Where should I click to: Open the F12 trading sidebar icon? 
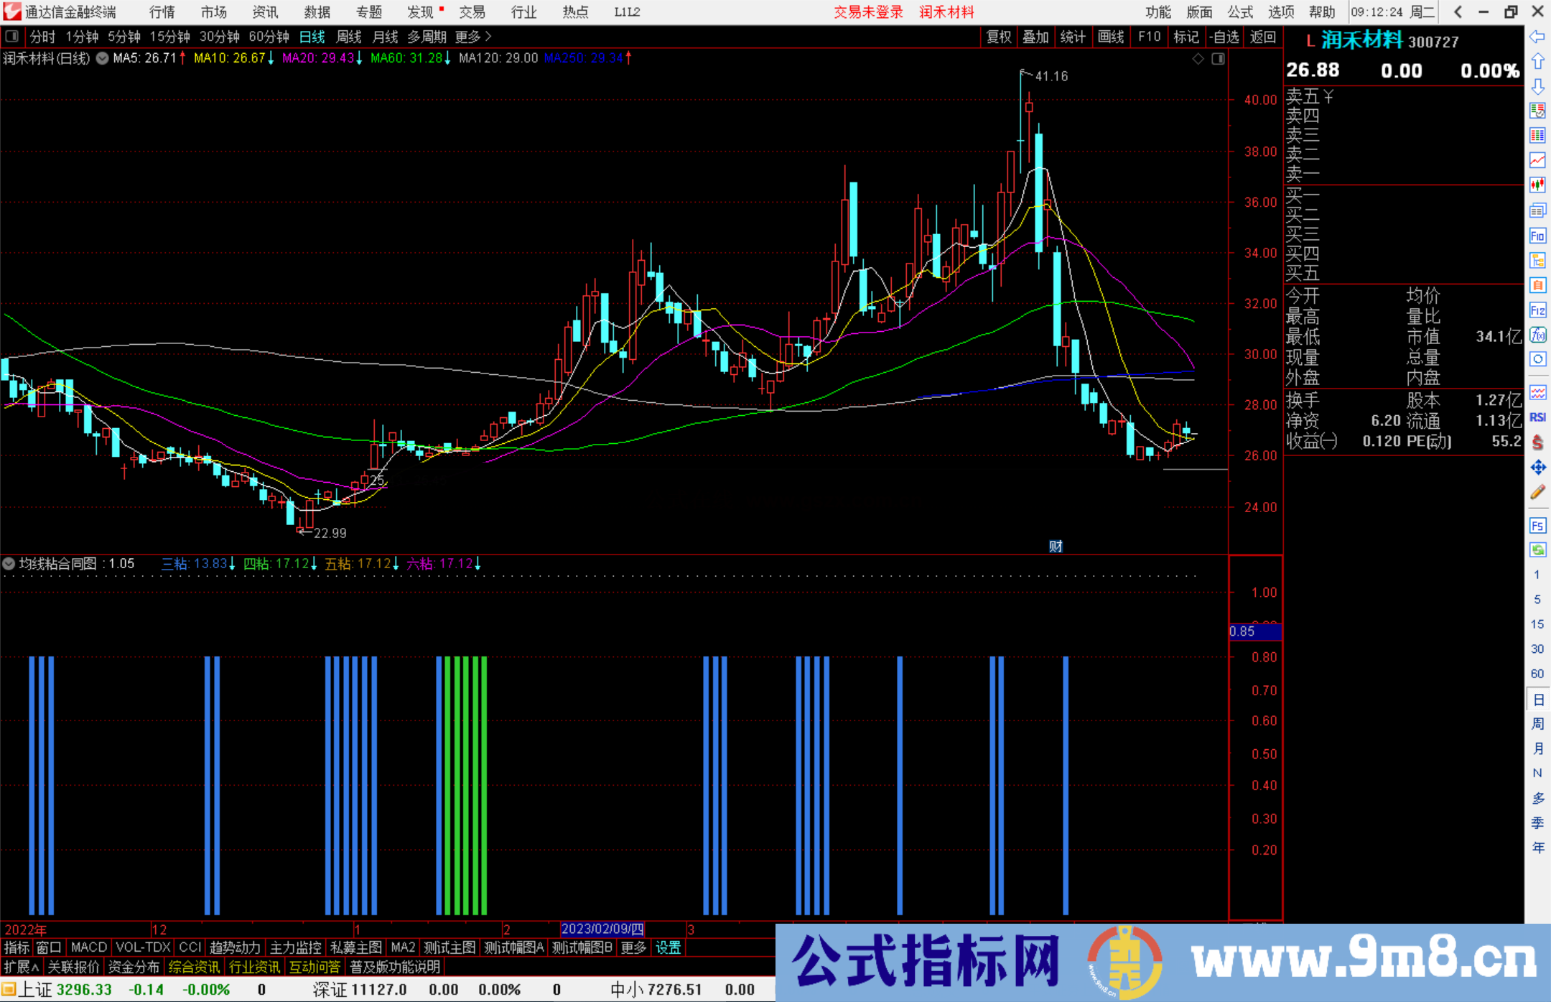coord(1537,310)
